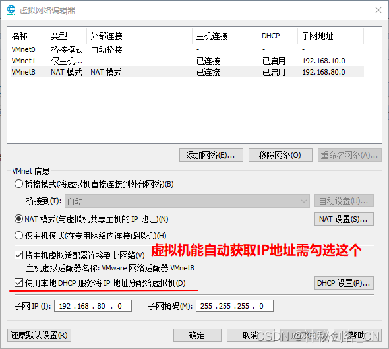Click 还原默认设置(R) button
This screenshot has height=349, width=389.
tap(39, 335)
